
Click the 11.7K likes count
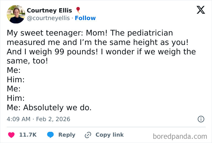pos(28,135)
